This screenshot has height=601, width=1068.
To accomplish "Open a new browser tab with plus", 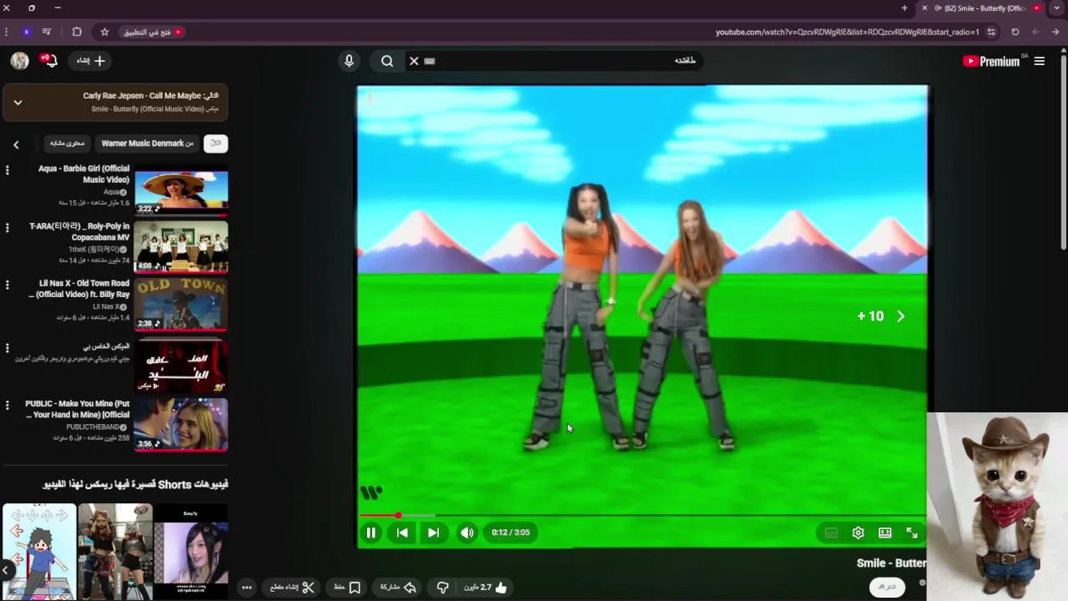I will [904, 8].
